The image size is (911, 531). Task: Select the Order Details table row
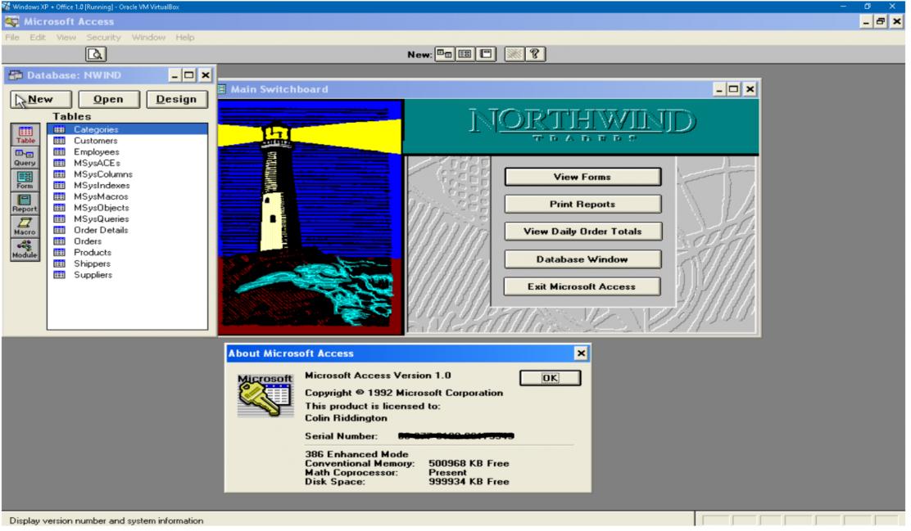(127, 230)
